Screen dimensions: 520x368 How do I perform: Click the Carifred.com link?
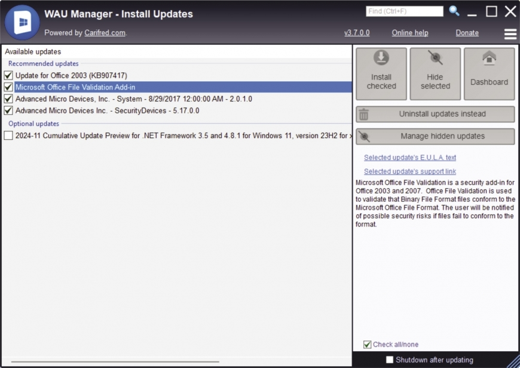tap(105, 33)
